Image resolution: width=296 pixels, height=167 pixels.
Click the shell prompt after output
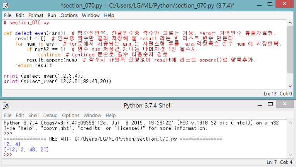point(8,155)
